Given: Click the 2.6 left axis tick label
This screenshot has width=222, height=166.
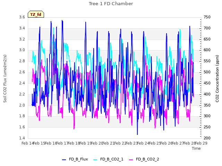Looking at the screenshot, I should (x=22, y=72).
